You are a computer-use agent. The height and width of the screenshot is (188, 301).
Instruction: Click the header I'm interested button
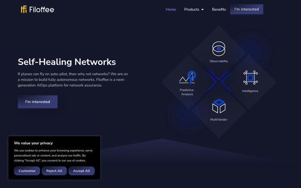click(x=247, y=9)
